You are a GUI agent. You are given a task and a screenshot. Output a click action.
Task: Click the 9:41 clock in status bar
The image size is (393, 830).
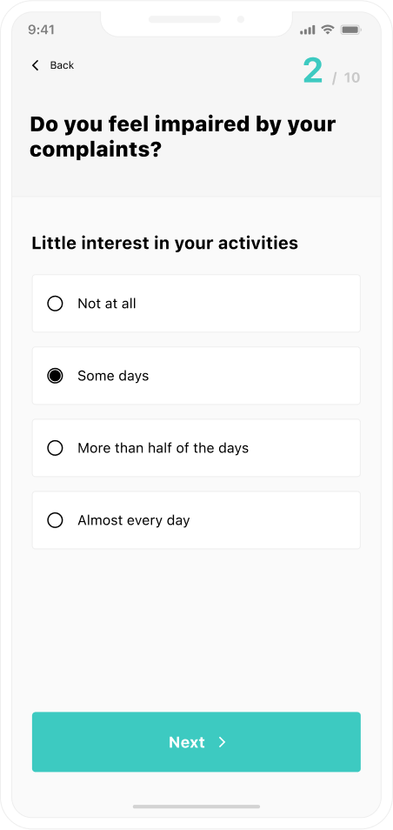coord(41,30)
